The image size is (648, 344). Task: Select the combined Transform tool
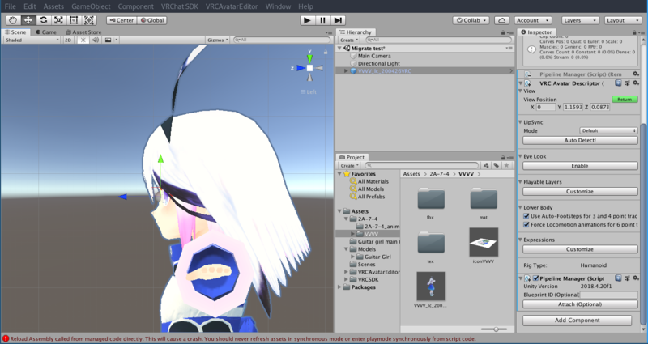89,20
